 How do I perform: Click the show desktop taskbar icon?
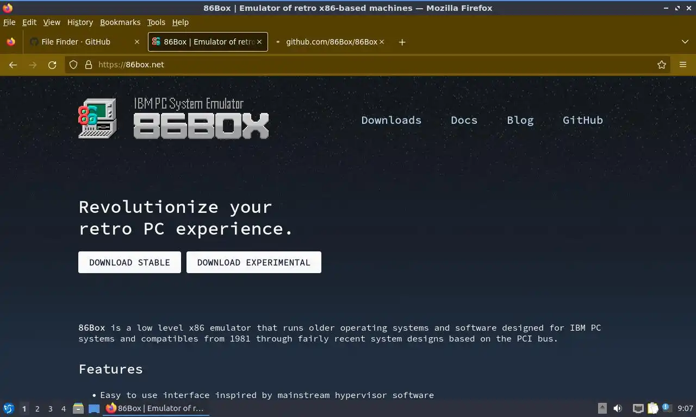[x=94, y=408]
